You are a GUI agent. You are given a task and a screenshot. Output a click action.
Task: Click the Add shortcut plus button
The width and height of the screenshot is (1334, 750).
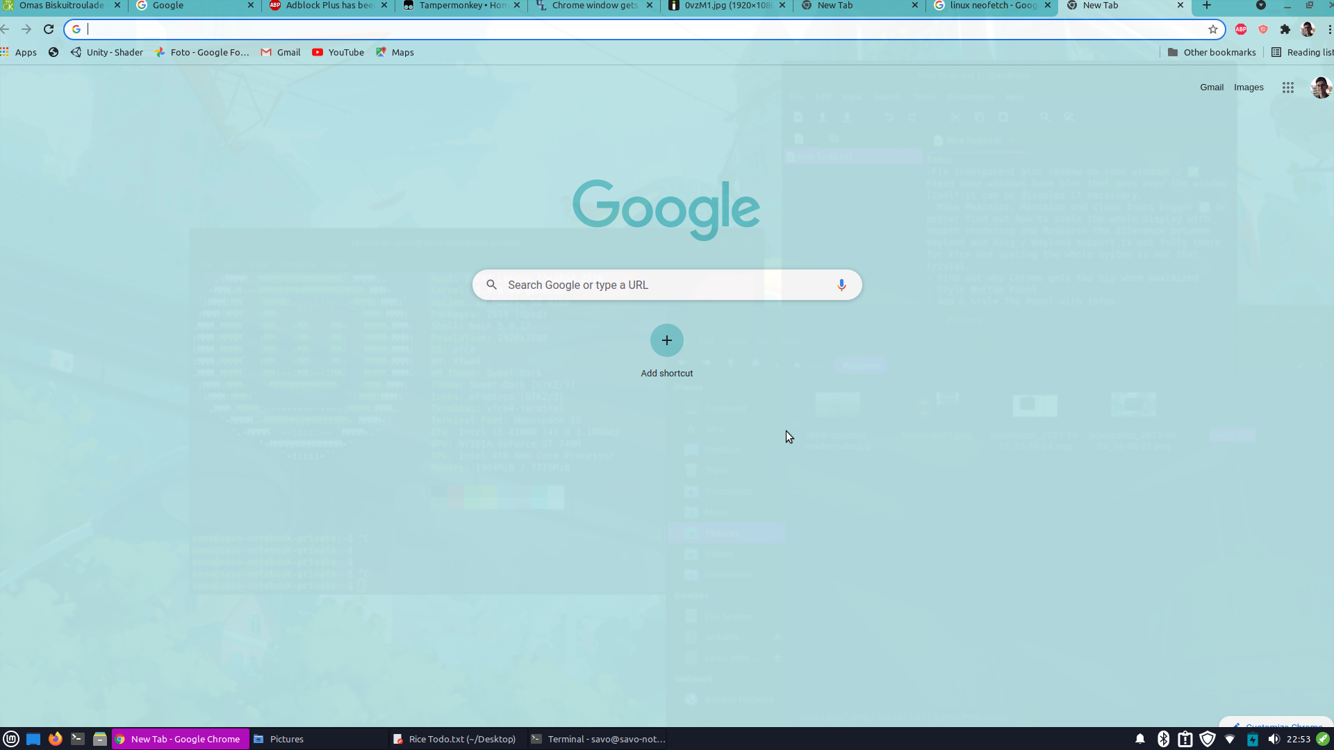[x=667, y=340]
